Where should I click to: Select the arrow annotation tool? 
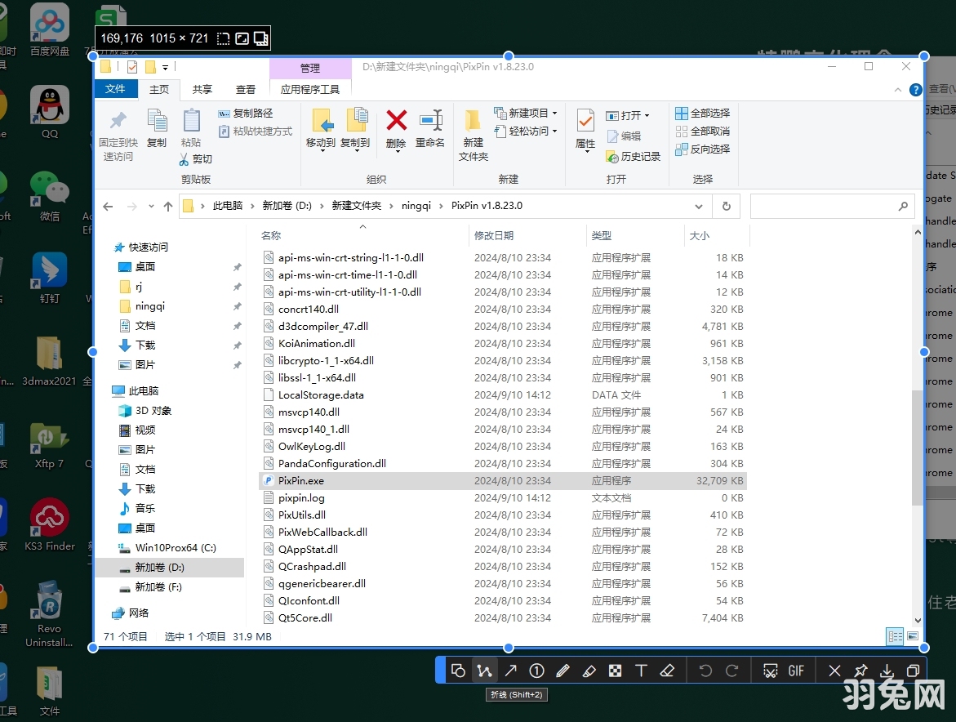[512, 670]
